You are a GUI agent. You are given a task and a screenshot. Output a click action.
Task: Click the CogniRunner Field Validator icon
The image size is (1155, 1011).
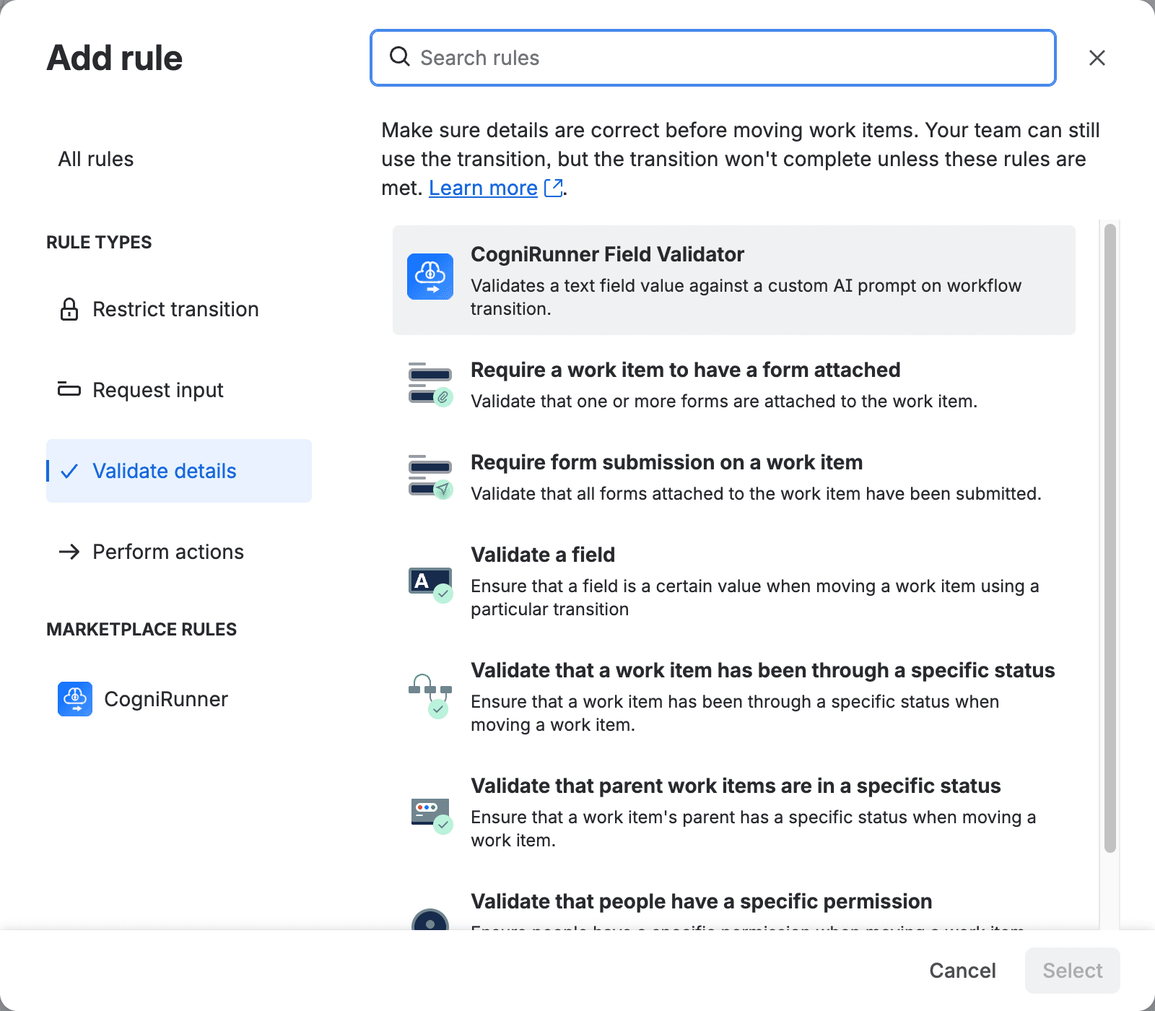pyautogui.click(x=430, y=277)
